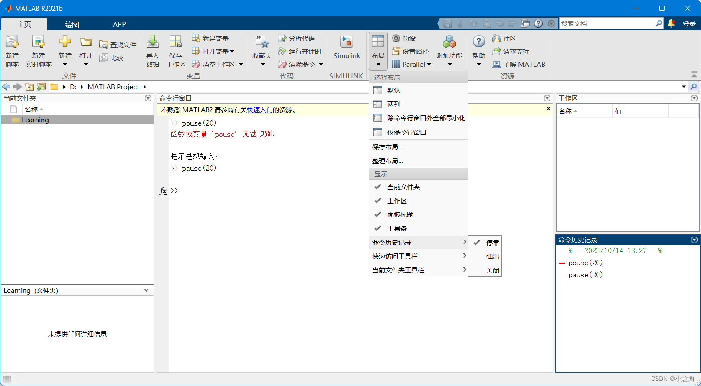701x386 pixels.
Task: Click the up one folder icon
Action: [x=29, y=87]
